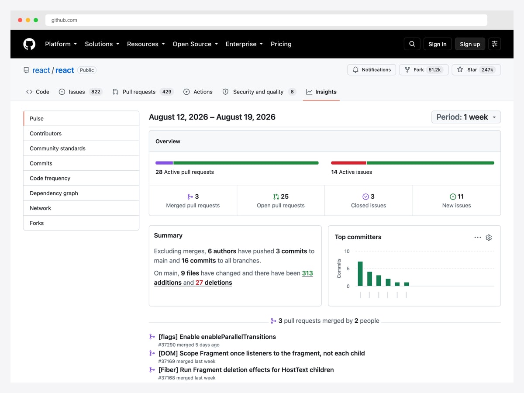Click the 429 pull requests counter
524x393 pixels.
point(166,92)
